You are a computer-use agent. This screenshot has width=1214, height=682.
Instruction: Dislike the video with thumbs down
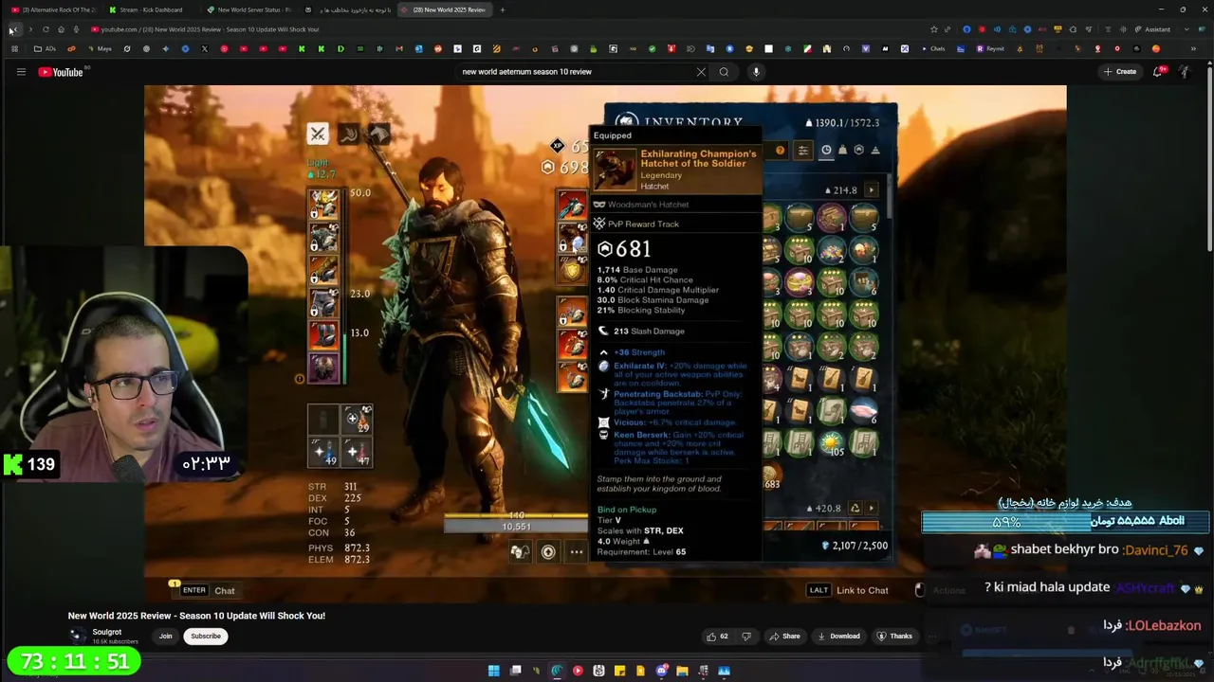tap(745, 637)
